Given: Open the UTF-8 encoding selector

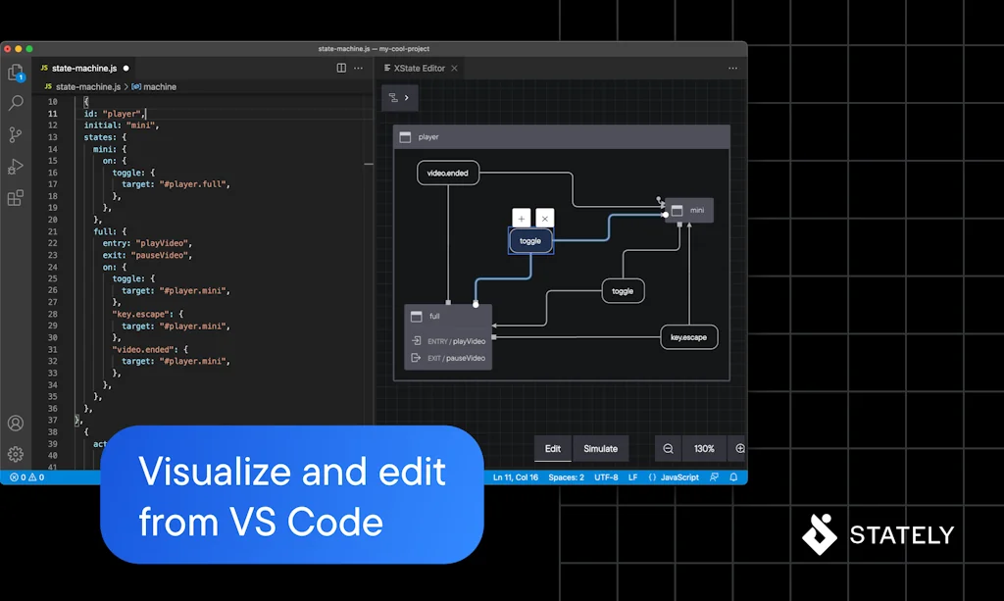Looking at the screenshot, I should pyautogui.click(x=606, y=477).
